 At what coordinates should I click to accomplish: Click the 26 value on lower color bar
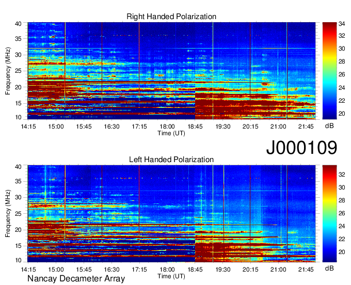tap(342, 213)
